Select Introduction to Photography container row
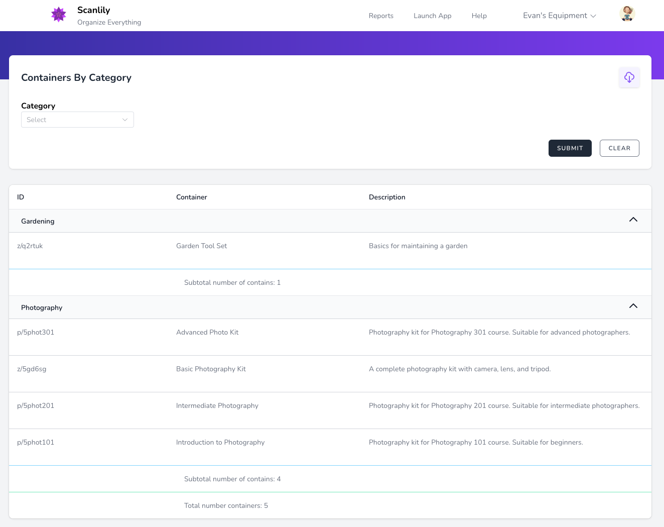 tap(220, 443)
